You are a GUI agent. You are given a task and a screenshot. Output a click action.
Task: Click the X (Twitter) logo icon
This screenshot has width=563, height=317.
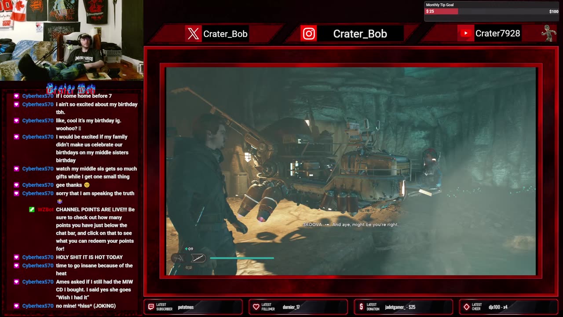193,34
